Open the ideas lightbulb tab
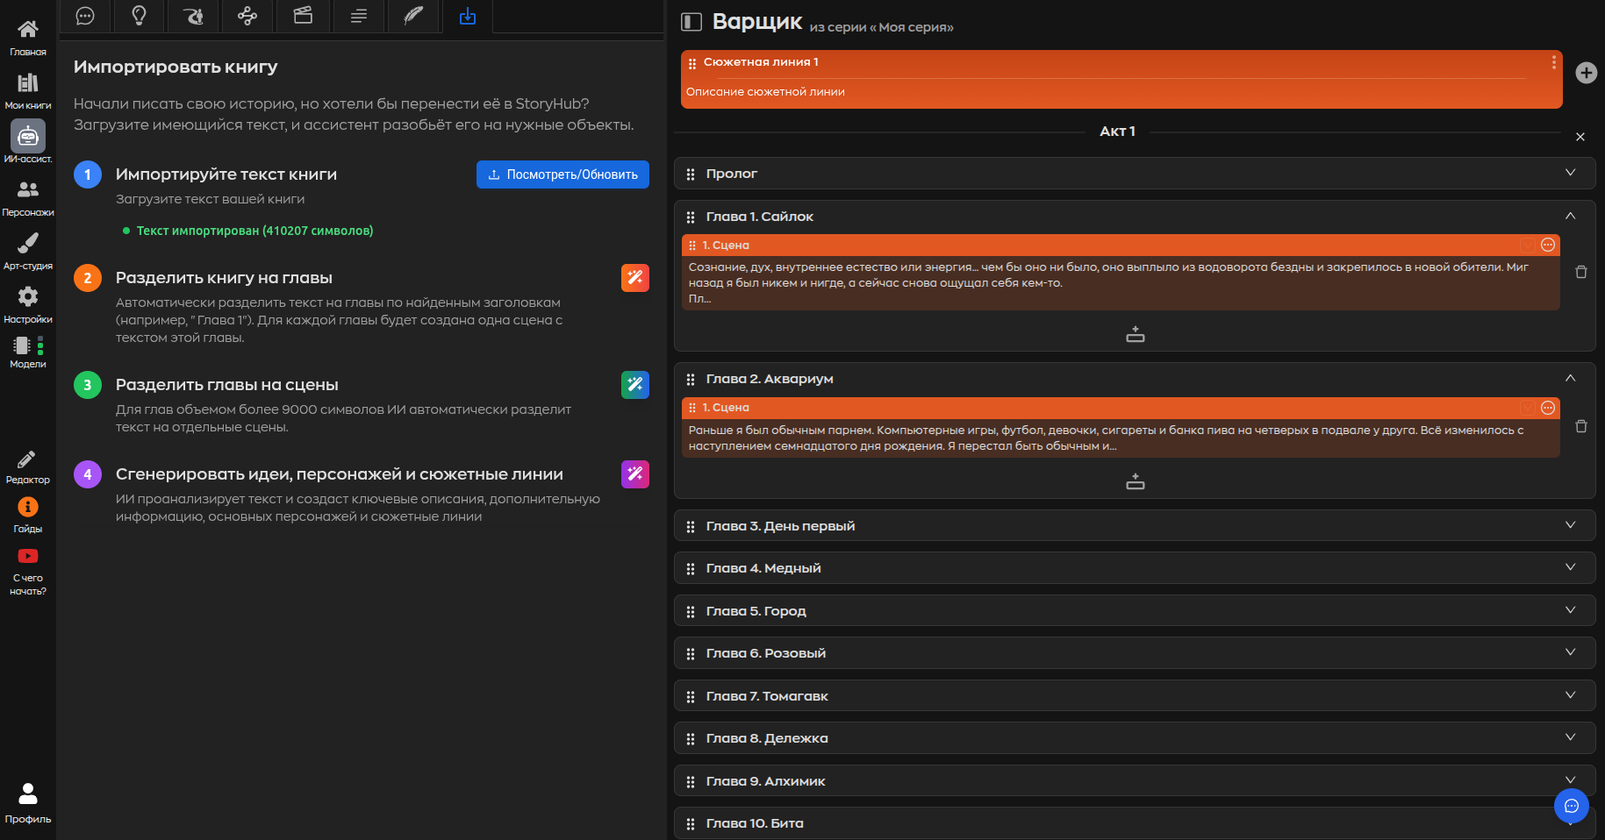The image size is (1605, 840). click(x=139, y=16)
